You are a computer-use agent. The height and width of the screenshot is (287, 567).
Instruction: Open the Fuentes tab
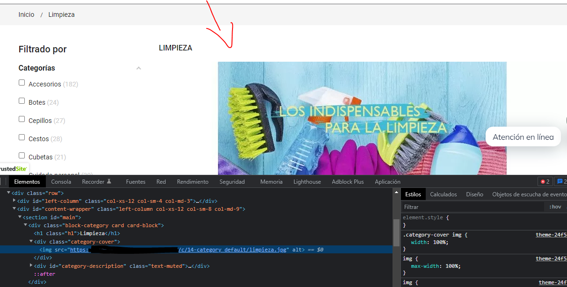[136, 182]
